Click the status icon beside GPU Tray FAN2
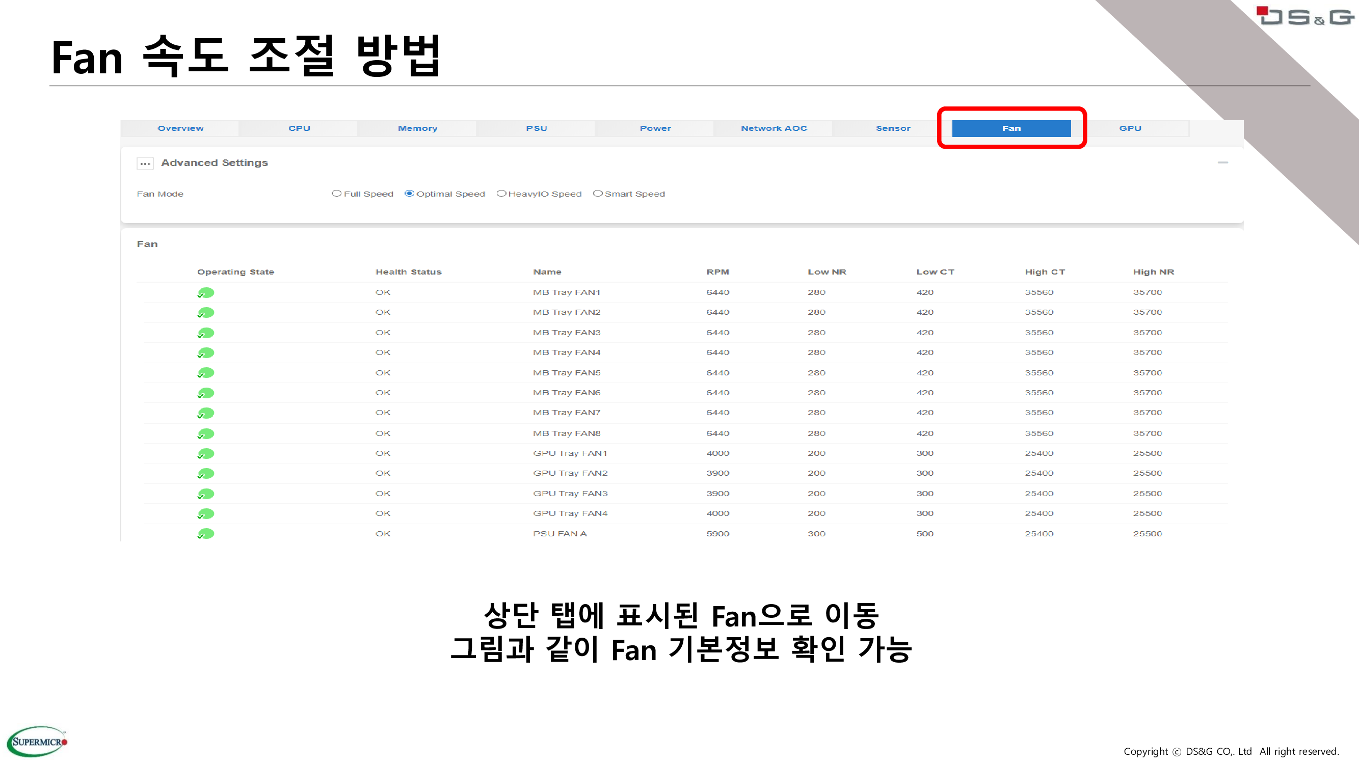Screen dimensions: 1359x764 coord(206,473)
